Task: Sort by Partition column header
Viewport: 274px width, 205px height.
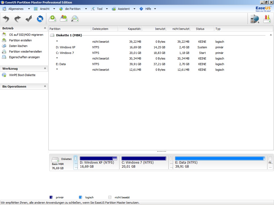Action: pos(70,29)
